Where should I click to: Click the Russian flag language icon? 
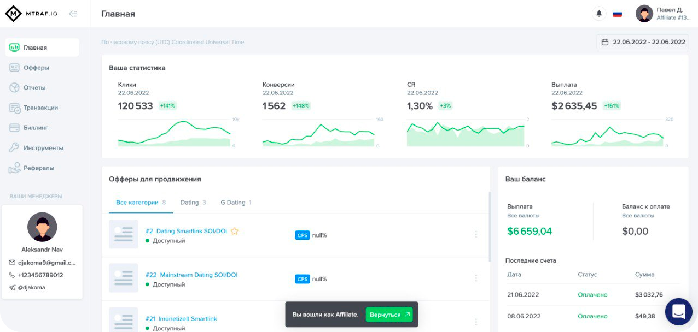tap(617, 14)
